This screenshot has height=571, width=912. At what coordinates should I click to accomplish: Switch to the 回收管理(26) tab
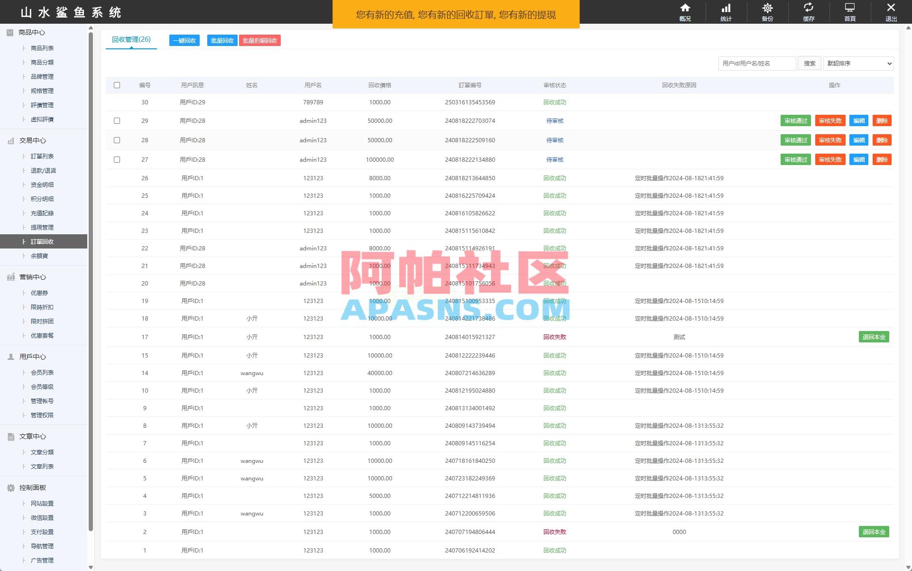click(x=131, y=39)
